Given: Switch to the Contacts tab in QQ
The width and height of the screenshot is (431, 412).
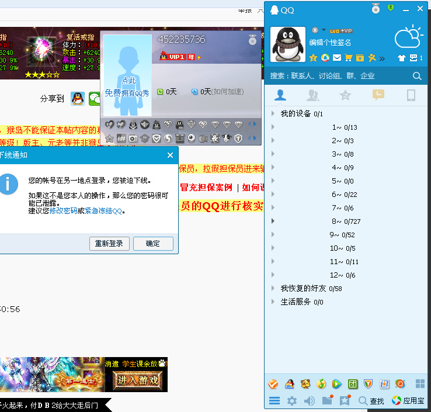Looking at the screenshot, I should point(280,95).
